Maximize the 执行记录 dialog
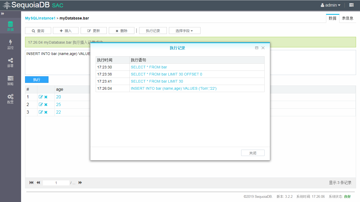 pos(257,48)
